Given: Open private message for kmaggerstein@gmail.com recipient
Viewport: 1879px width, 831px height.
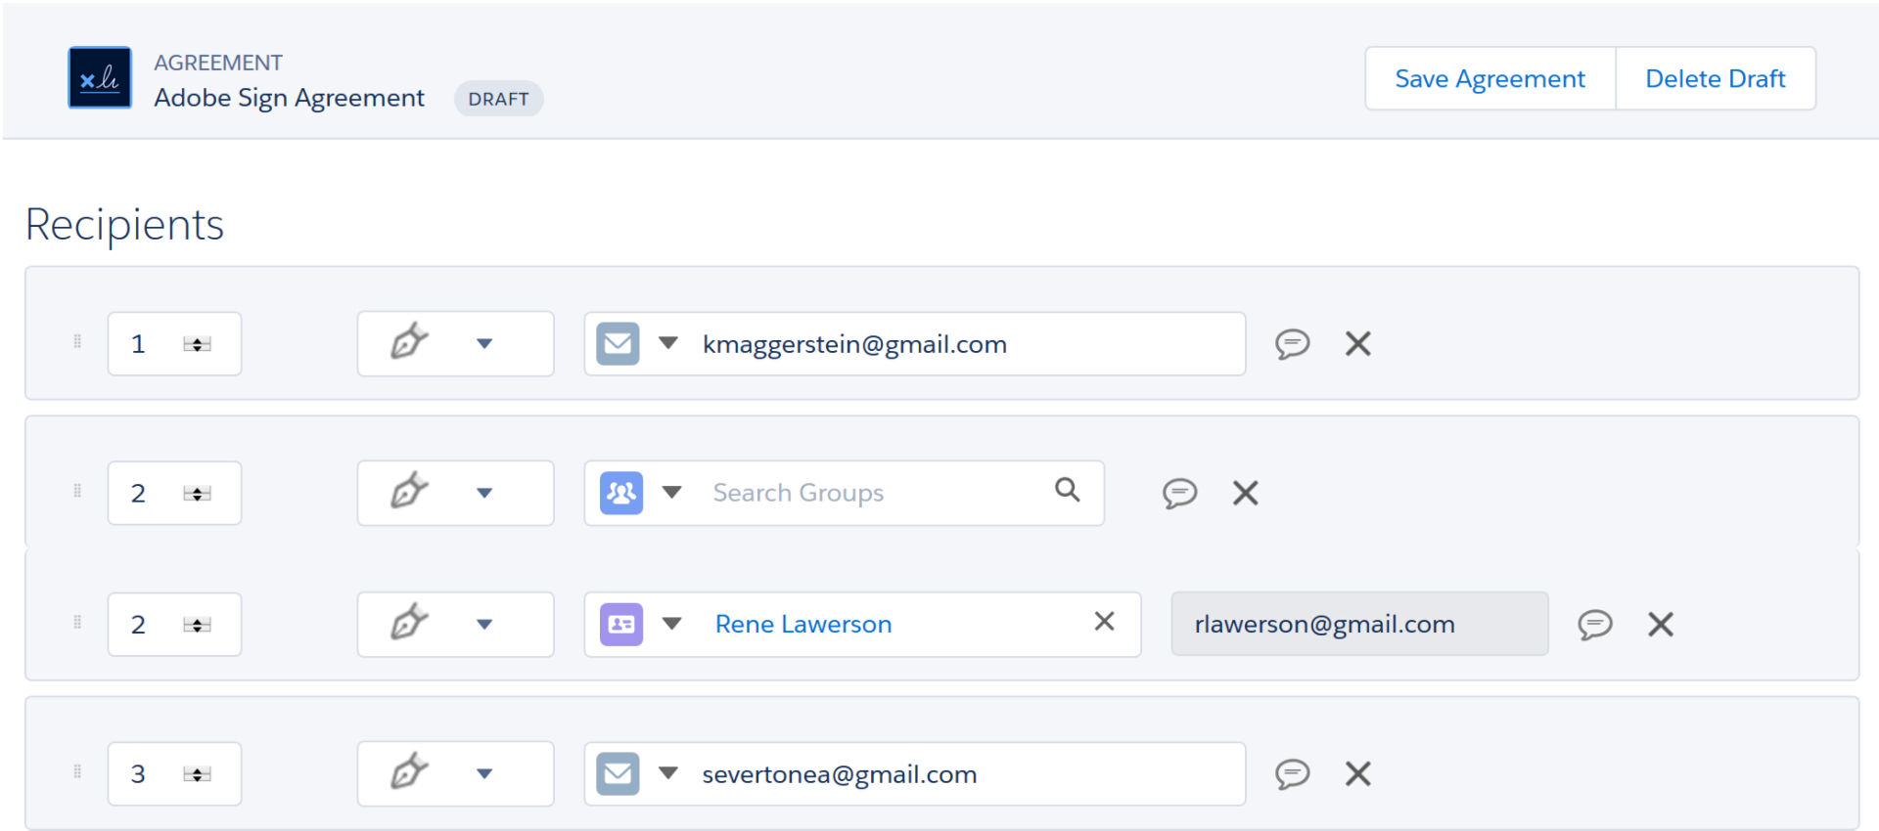Looking at the screenshot, I should (x=1292, y=344).
